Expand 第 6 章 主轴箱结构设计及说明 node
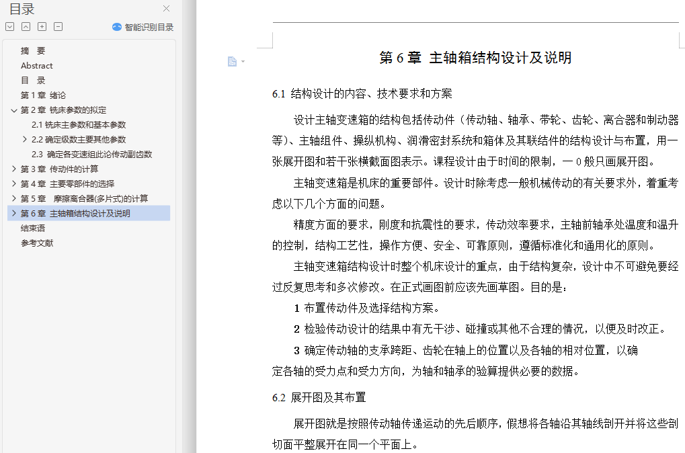 tap(14, 213)
